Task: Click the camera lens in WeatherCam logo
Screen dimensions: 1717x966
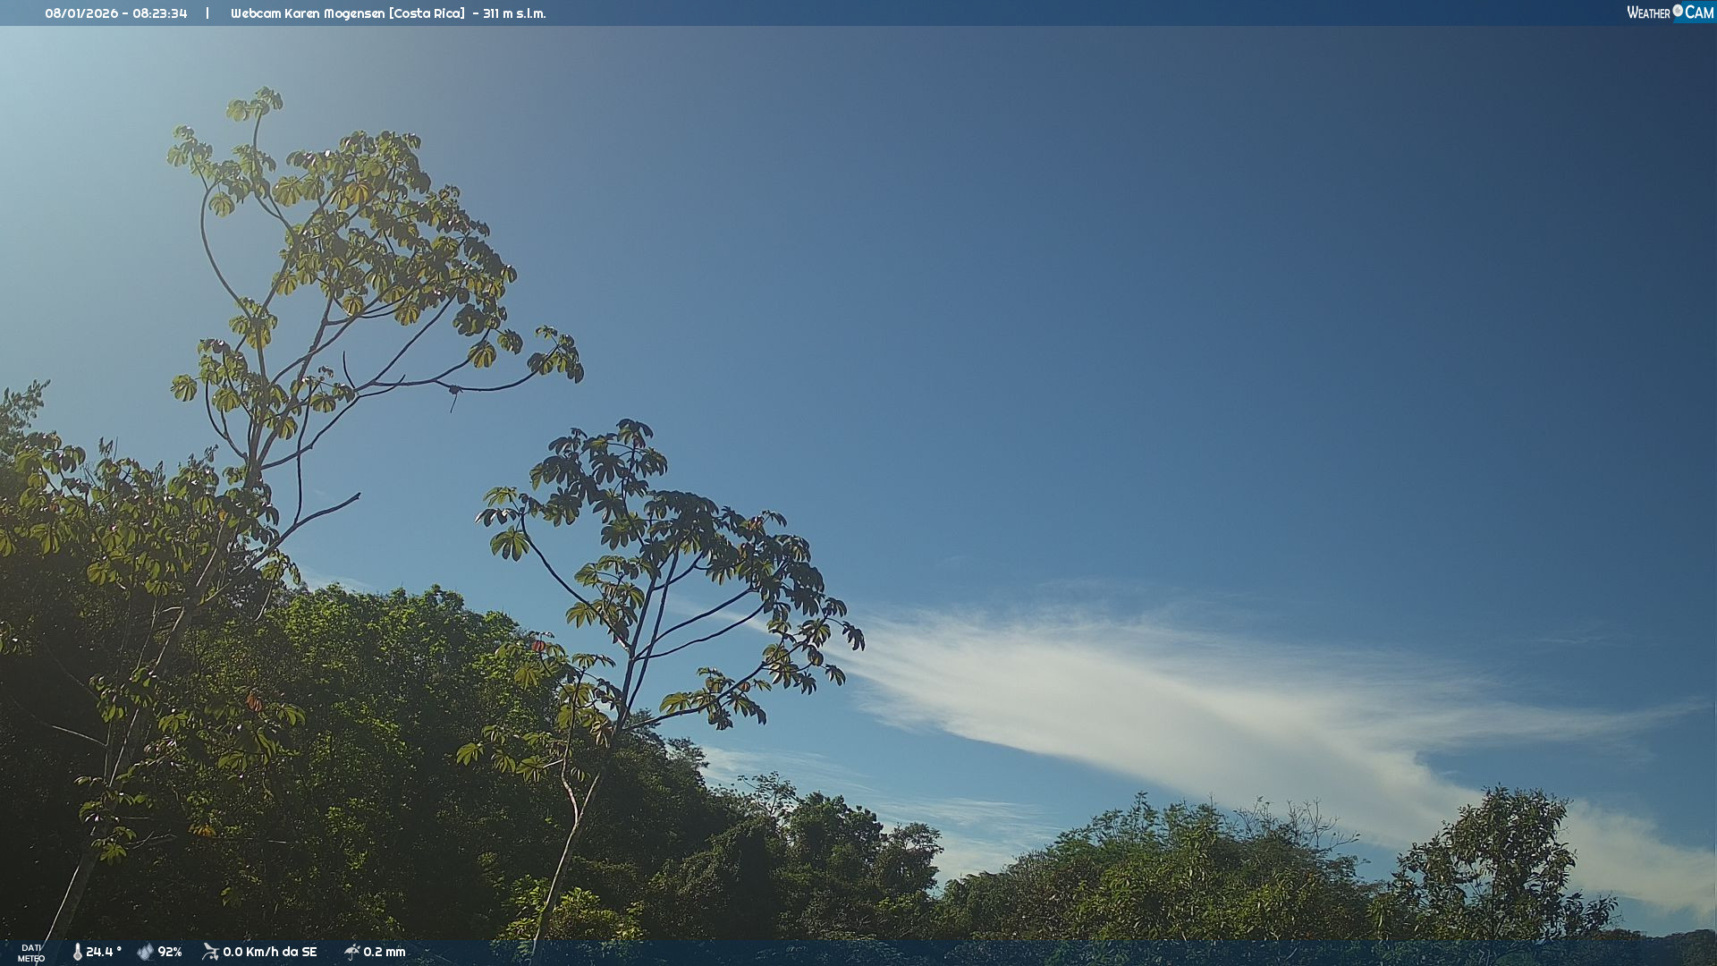Action: coord(1678,10)
